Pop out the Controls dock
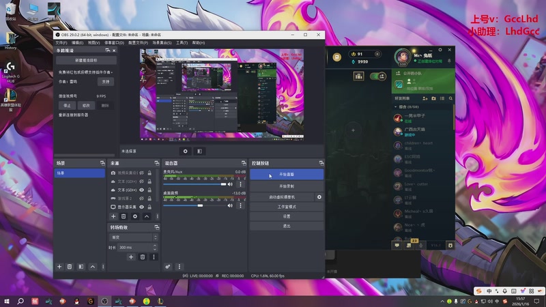The width and height of the screenshot is (546, 307). [321, 163]
